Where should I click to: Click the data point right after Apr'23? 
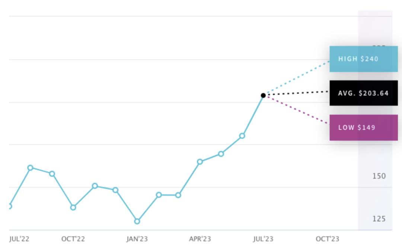[x=221, y=154]
